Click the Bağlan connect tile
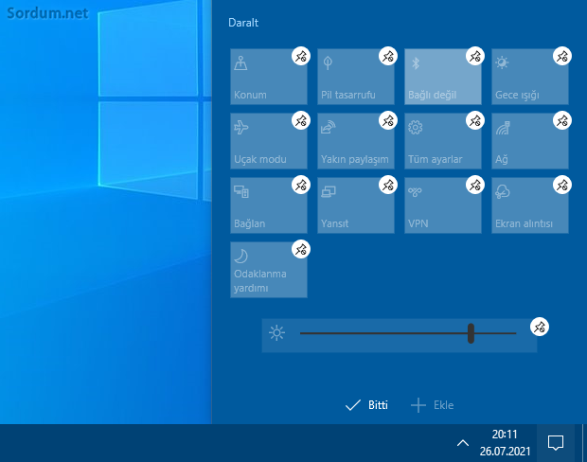The height and width of the screenshot is (462, 587). click(x=269, y=205)
